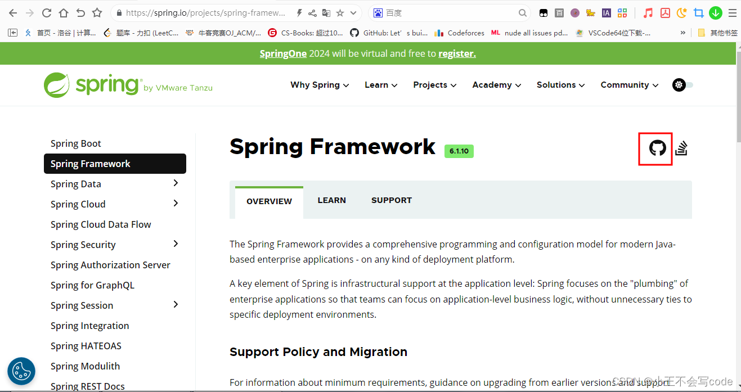This screenshot has width=741, height=392.
Task: Switch to the SUPPORT tab
Action: click(x=392, y=200)
